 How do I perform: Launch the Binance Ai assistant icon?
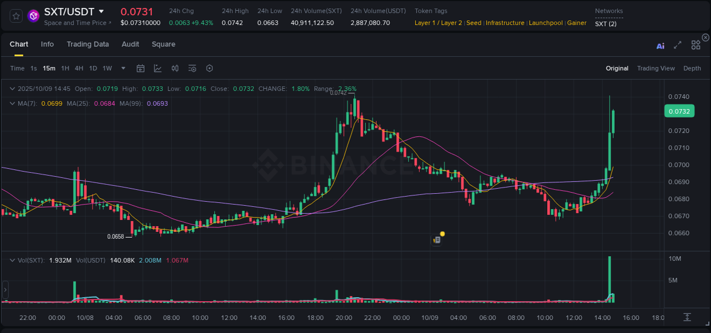(x=660, y=45)
